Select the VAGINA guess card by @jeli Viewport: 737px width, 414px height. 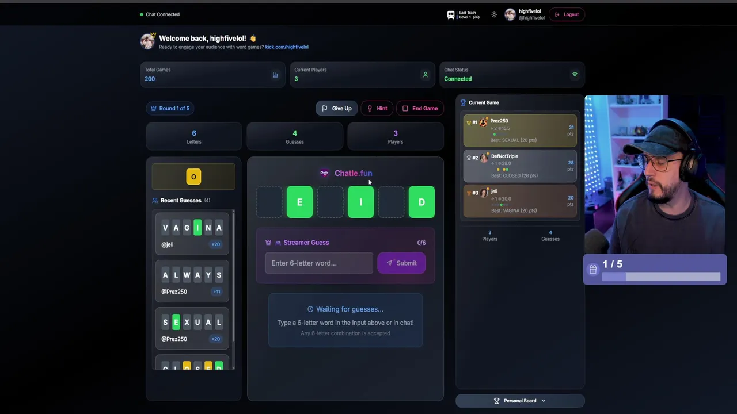point(192,234)
